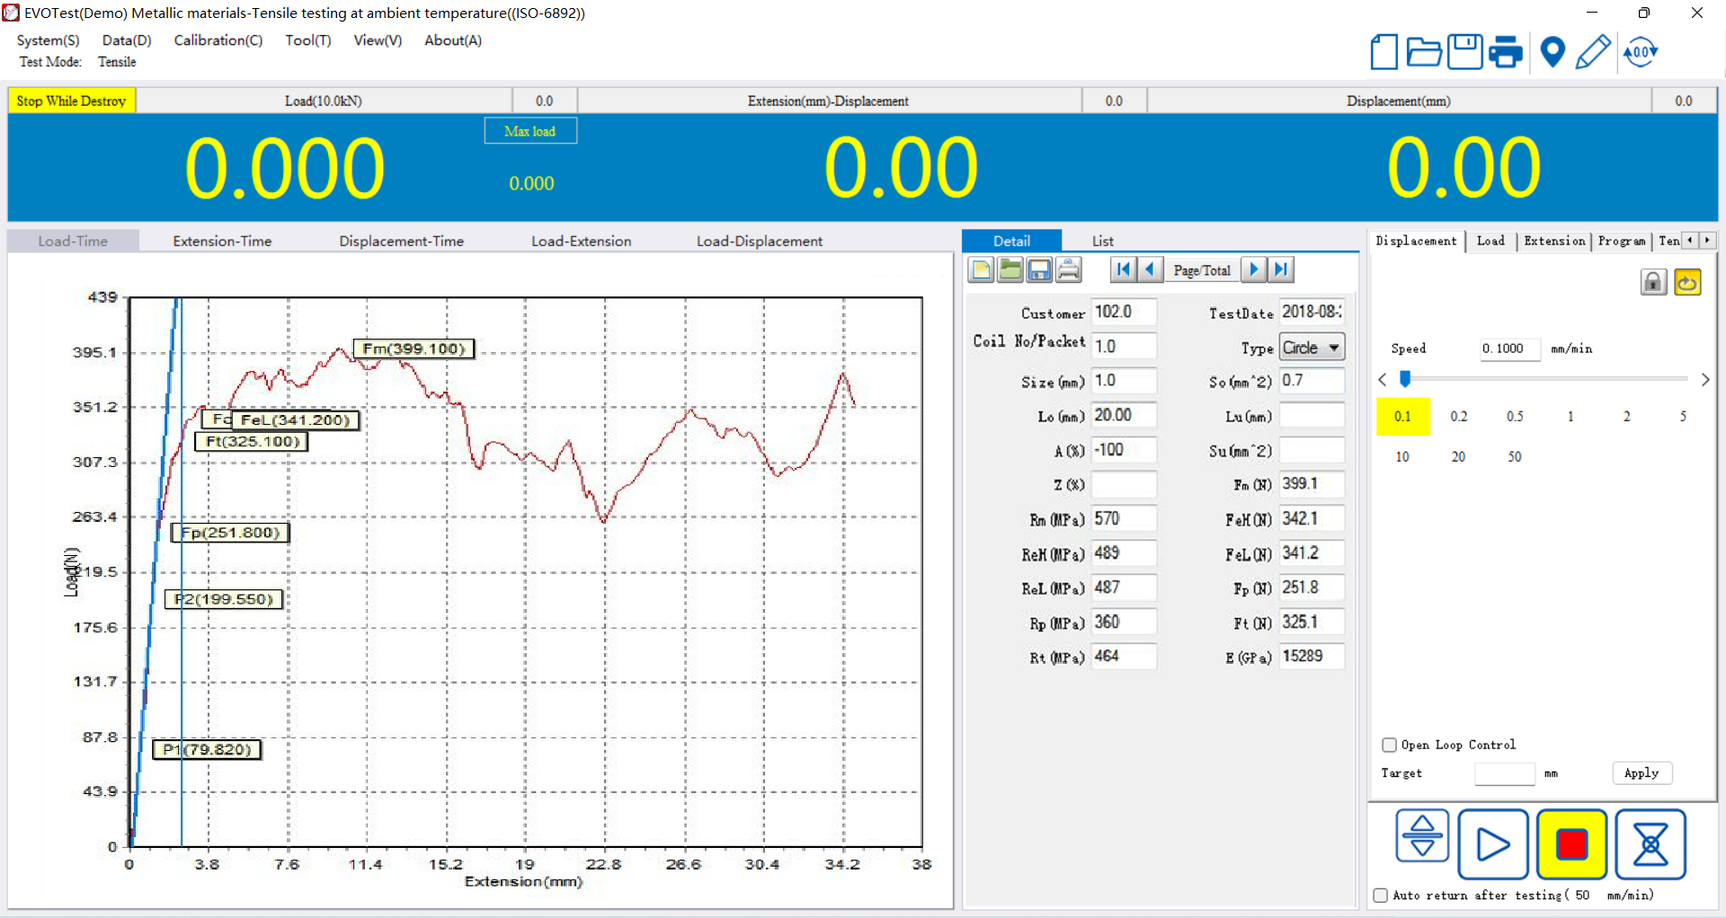
Task: Click the red Stop test button
Action: (x=1571, y=844)
